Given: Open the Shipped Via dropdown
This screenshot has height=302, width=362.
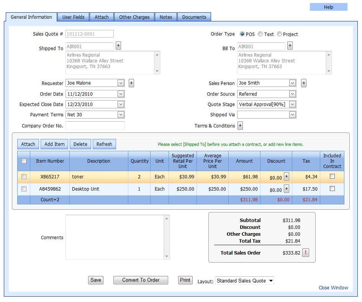Looking at the screenshot, I should click(x=292, y=115).
